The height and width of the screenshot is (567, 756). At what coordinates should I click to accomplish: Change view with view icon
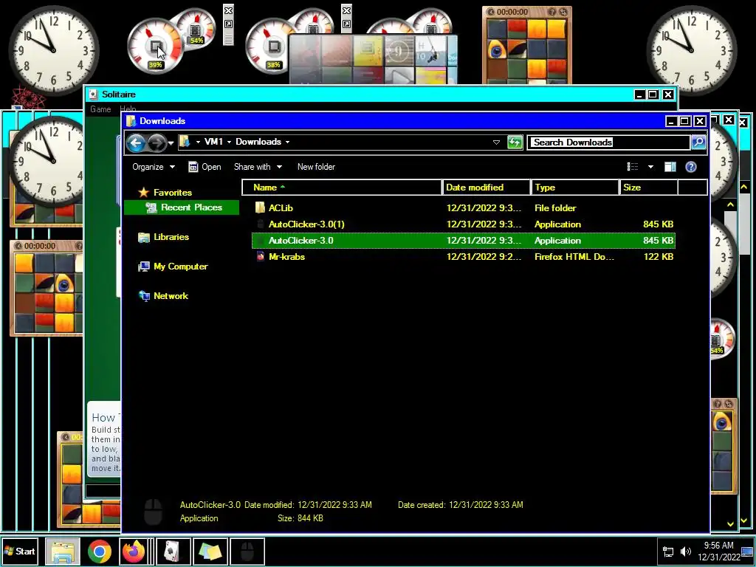(633, 167)
